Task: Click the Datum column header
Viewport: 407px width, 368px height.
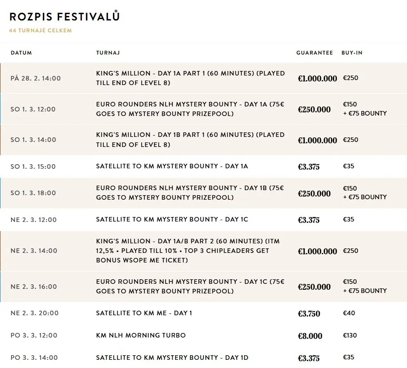Action: 21,53
